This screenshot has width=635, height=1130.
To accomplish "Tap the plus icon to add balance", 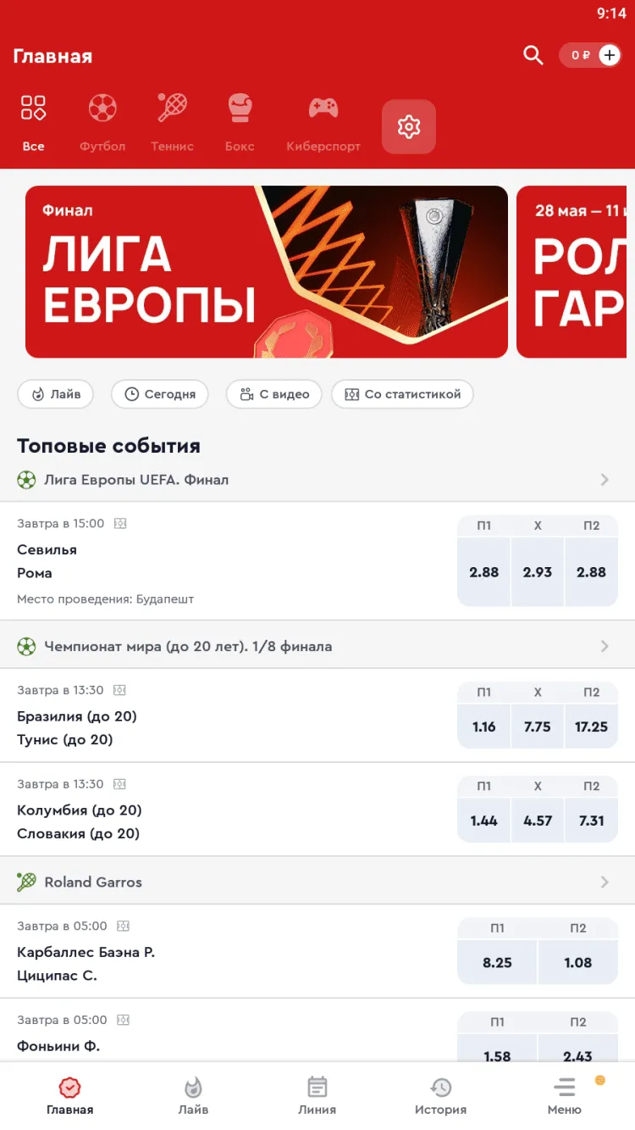I will [x=610, y=55].
